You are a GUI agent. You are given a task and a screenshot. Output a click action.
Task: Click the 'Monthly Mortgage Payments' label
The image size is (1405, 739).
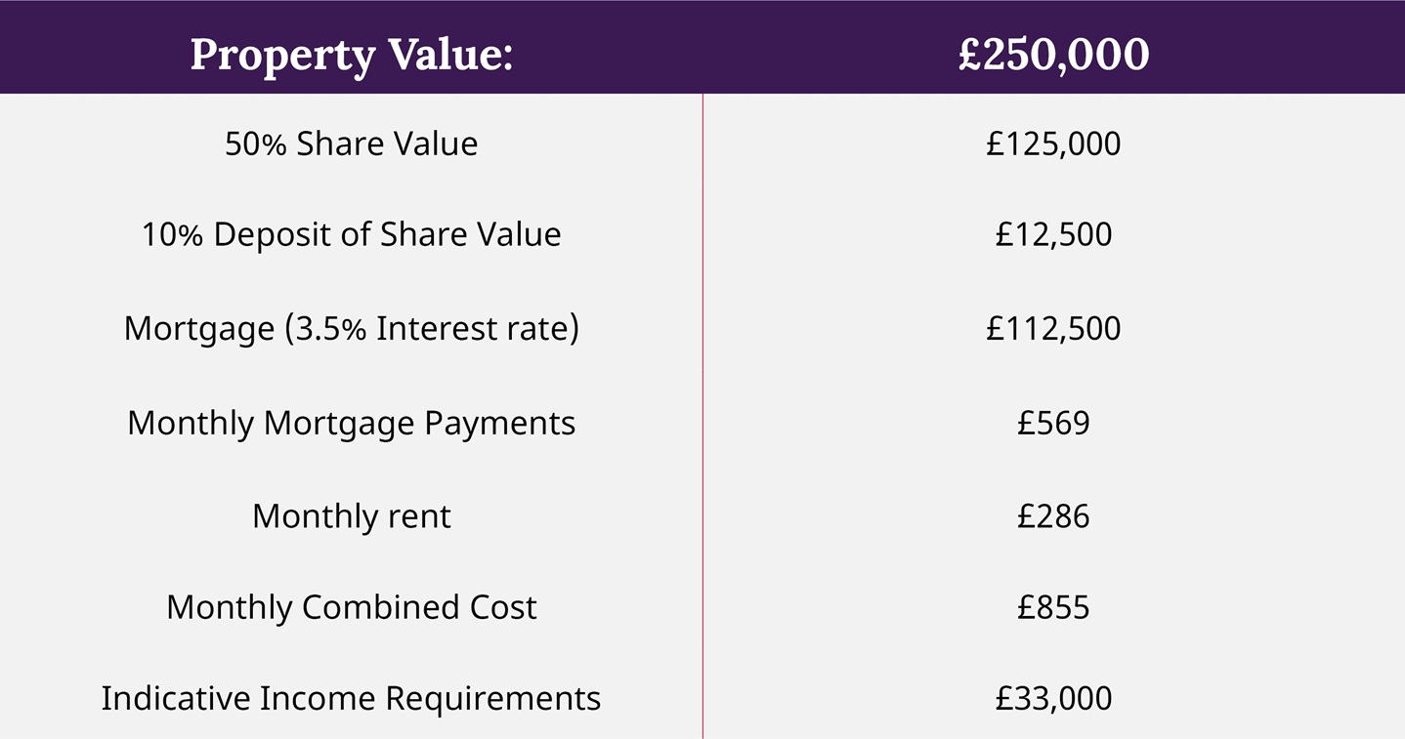(x=351, y=423)
